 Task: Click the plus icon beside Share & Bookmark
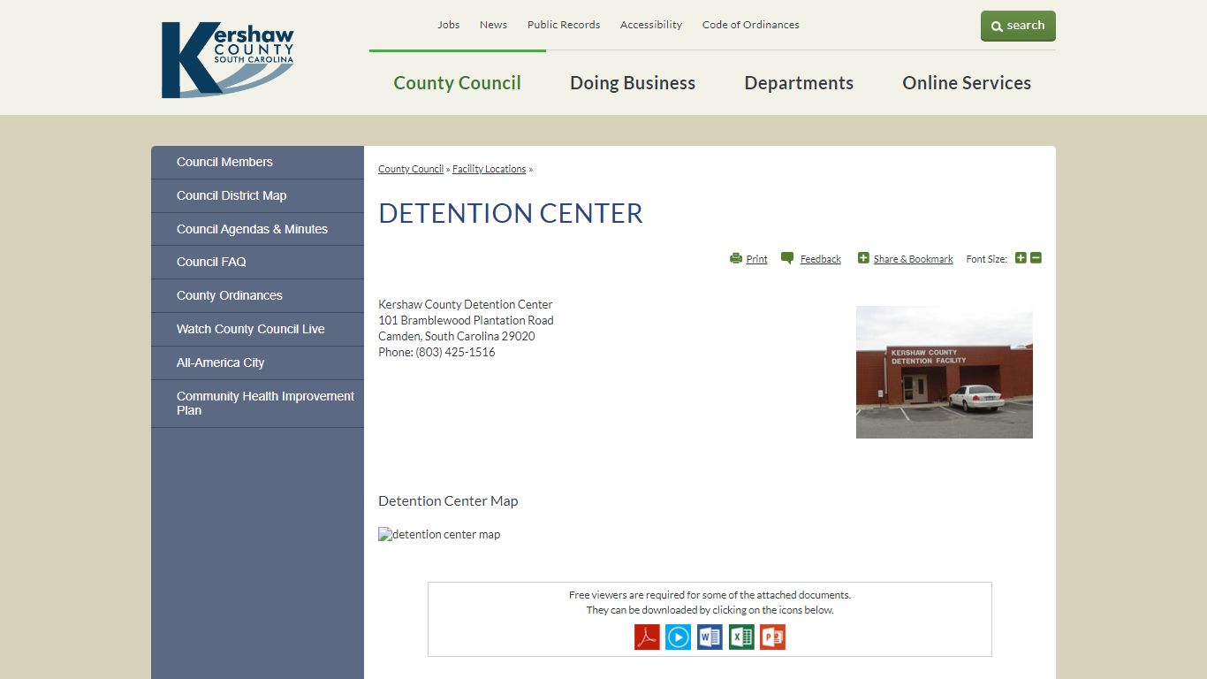pos(863,258)
